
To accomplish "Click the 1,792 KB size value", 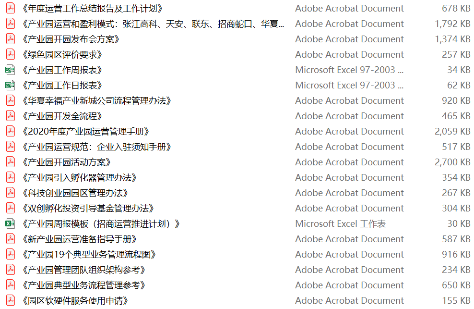I will point(452,24).
